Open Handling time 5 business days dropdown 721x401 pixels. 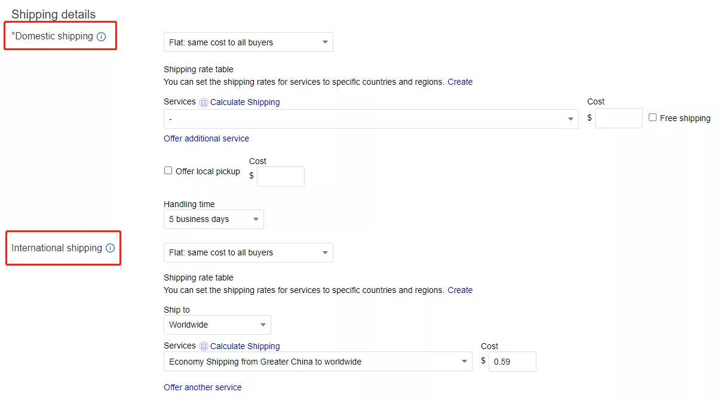(x=213, y=220)
